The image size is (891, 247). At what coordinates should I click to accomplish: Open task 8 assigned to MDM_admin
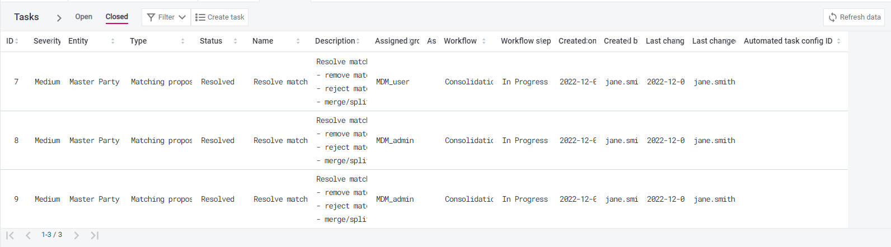click(x=424, y=140)
